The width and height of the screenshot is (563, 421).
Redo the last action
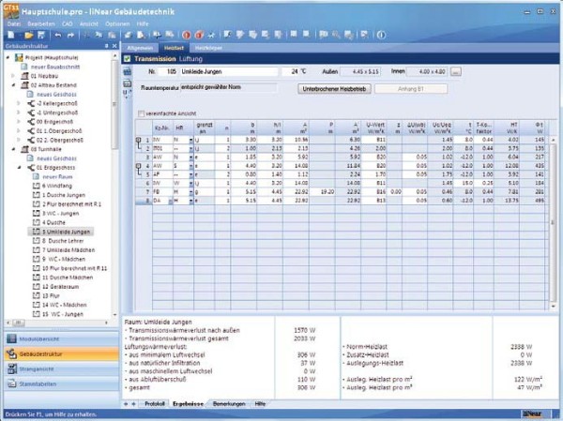click(70, 35)
